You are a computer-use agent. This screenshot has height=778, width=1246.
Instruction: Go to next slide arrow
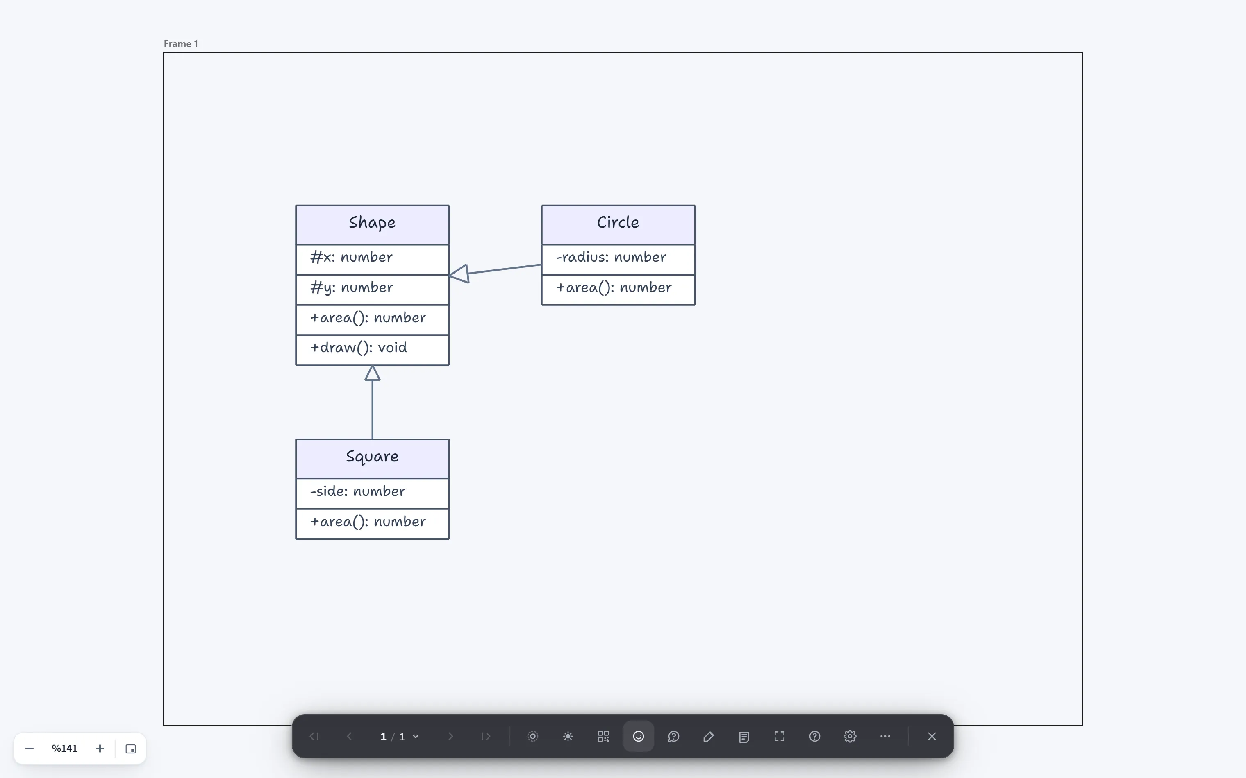pyautogui.click(x=450, y=736)
